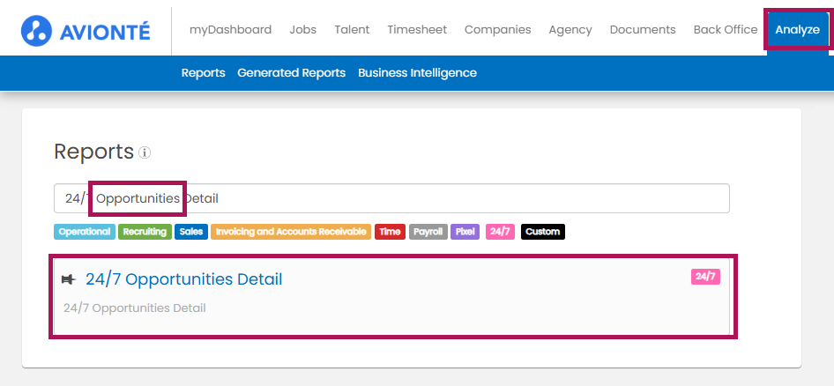The image size is (834, 386).
Task: Select the Back Office menu
Action: 726,30
